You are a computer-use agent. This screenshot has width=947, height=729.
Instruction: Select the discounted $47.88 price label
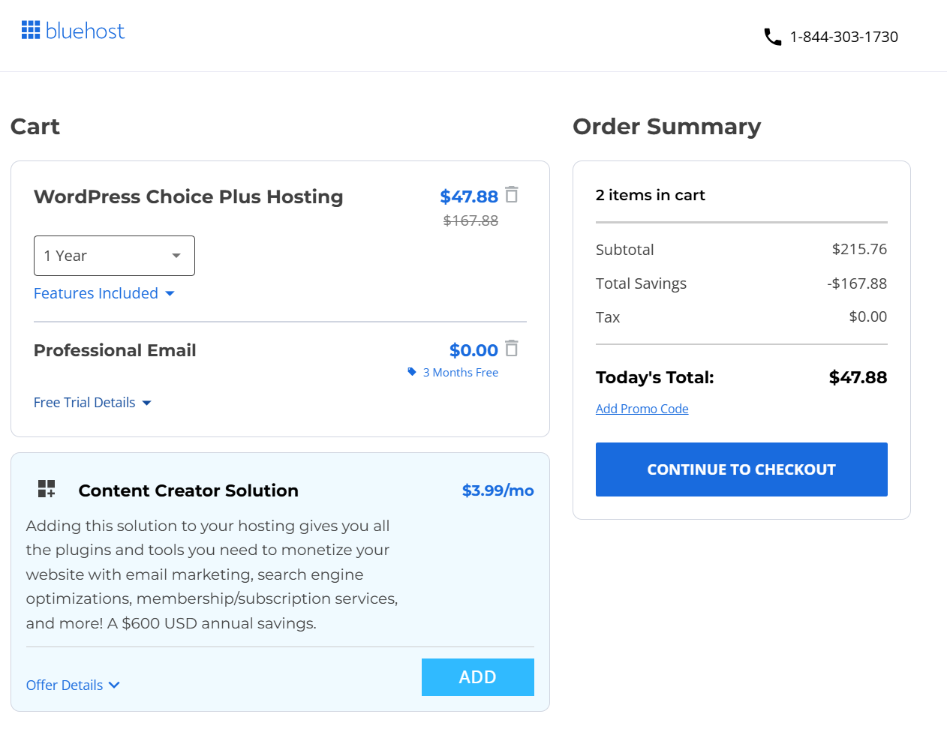click(x=469, y=196)
